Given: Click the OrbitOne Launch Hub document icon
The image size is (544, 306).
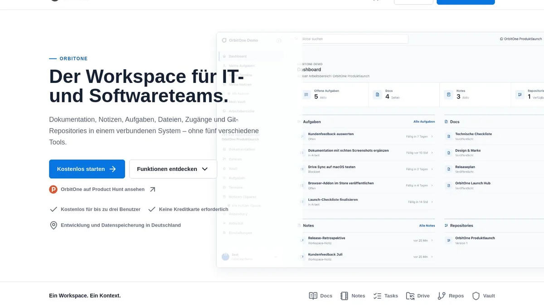Looking at the screenshot, I should tap(449, 185).
